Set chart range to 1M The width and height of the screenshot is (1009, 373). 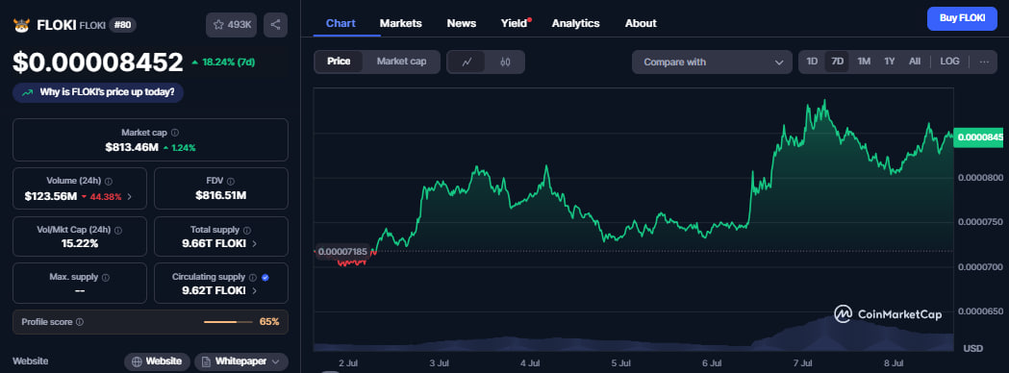point(864,62)
